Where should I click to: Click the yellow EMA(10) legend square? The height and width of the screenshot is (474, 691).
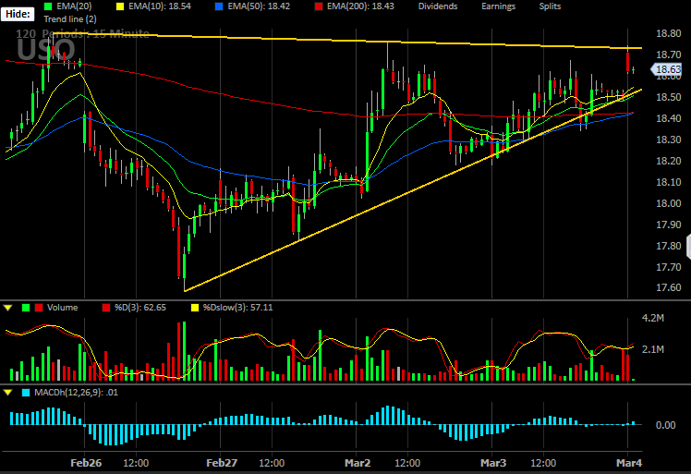click(120, 6)
